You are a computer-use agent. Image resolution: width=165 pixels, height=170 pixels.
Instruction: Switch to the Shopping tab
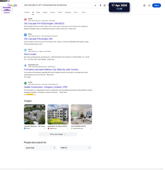tap(68, 12)
